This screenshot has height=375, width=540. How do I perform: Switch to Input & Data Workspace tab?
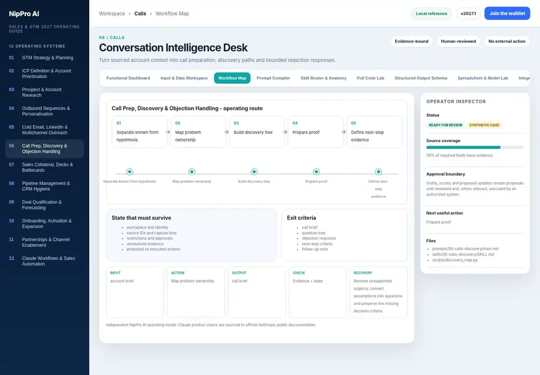click(x=184, y=78)
